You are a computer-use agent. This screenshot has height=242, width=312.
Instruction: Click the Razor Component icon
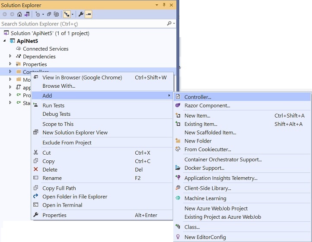[x=178, y=105]
